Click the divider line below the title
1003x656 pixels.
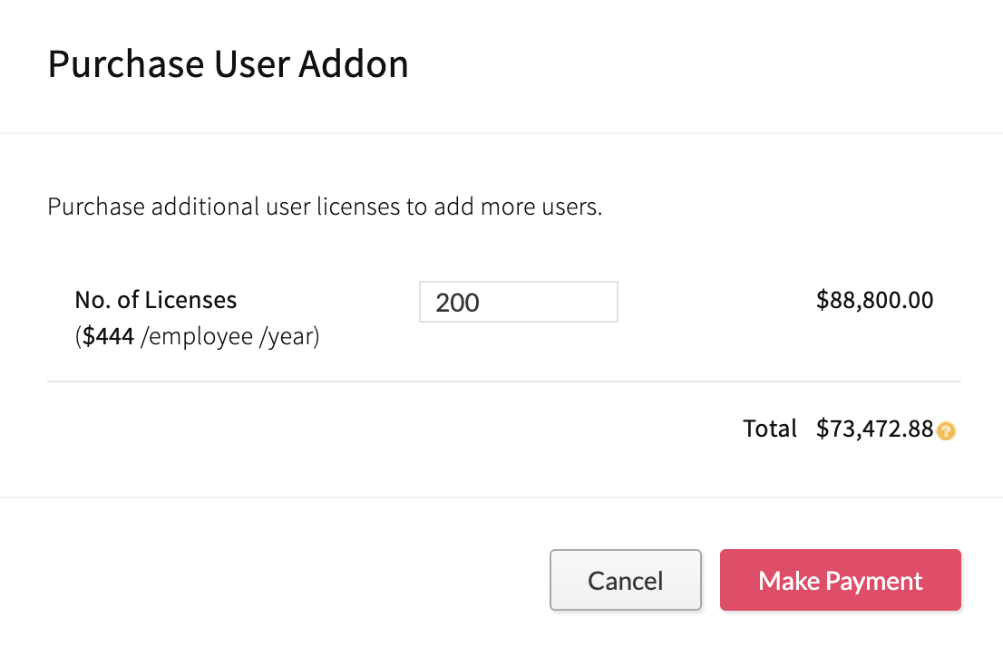click(x=501, y=133)
